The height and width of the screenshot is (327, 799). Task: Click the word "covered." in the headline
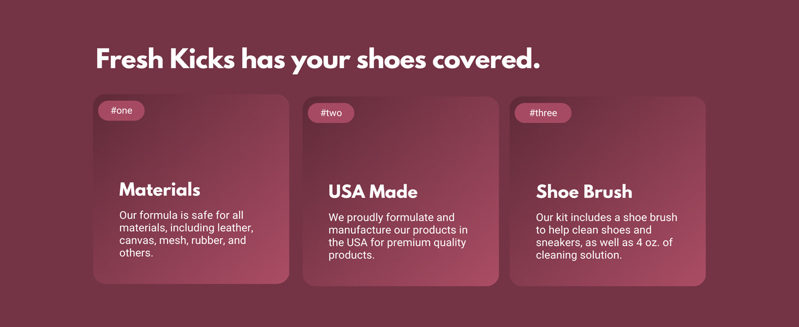click(486, 59)
